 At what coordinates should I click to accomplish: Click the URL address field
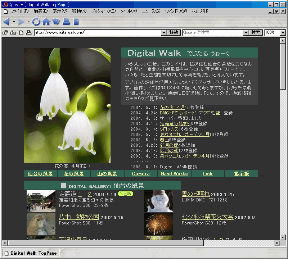click(x=98, y=33)
